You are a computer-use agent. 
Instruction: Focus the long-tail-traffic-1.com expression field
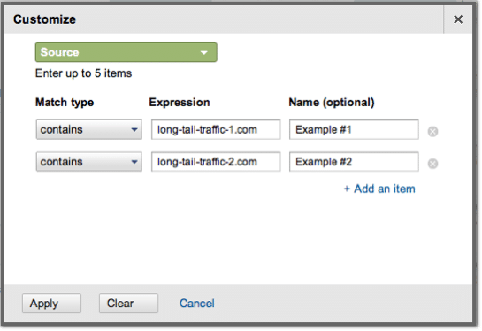coord(216,129)
